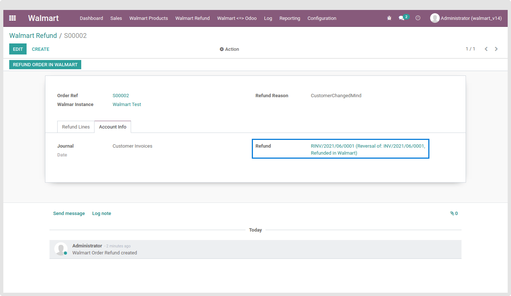Open the Log menu

pyautogui.click(x=268, y=18)
